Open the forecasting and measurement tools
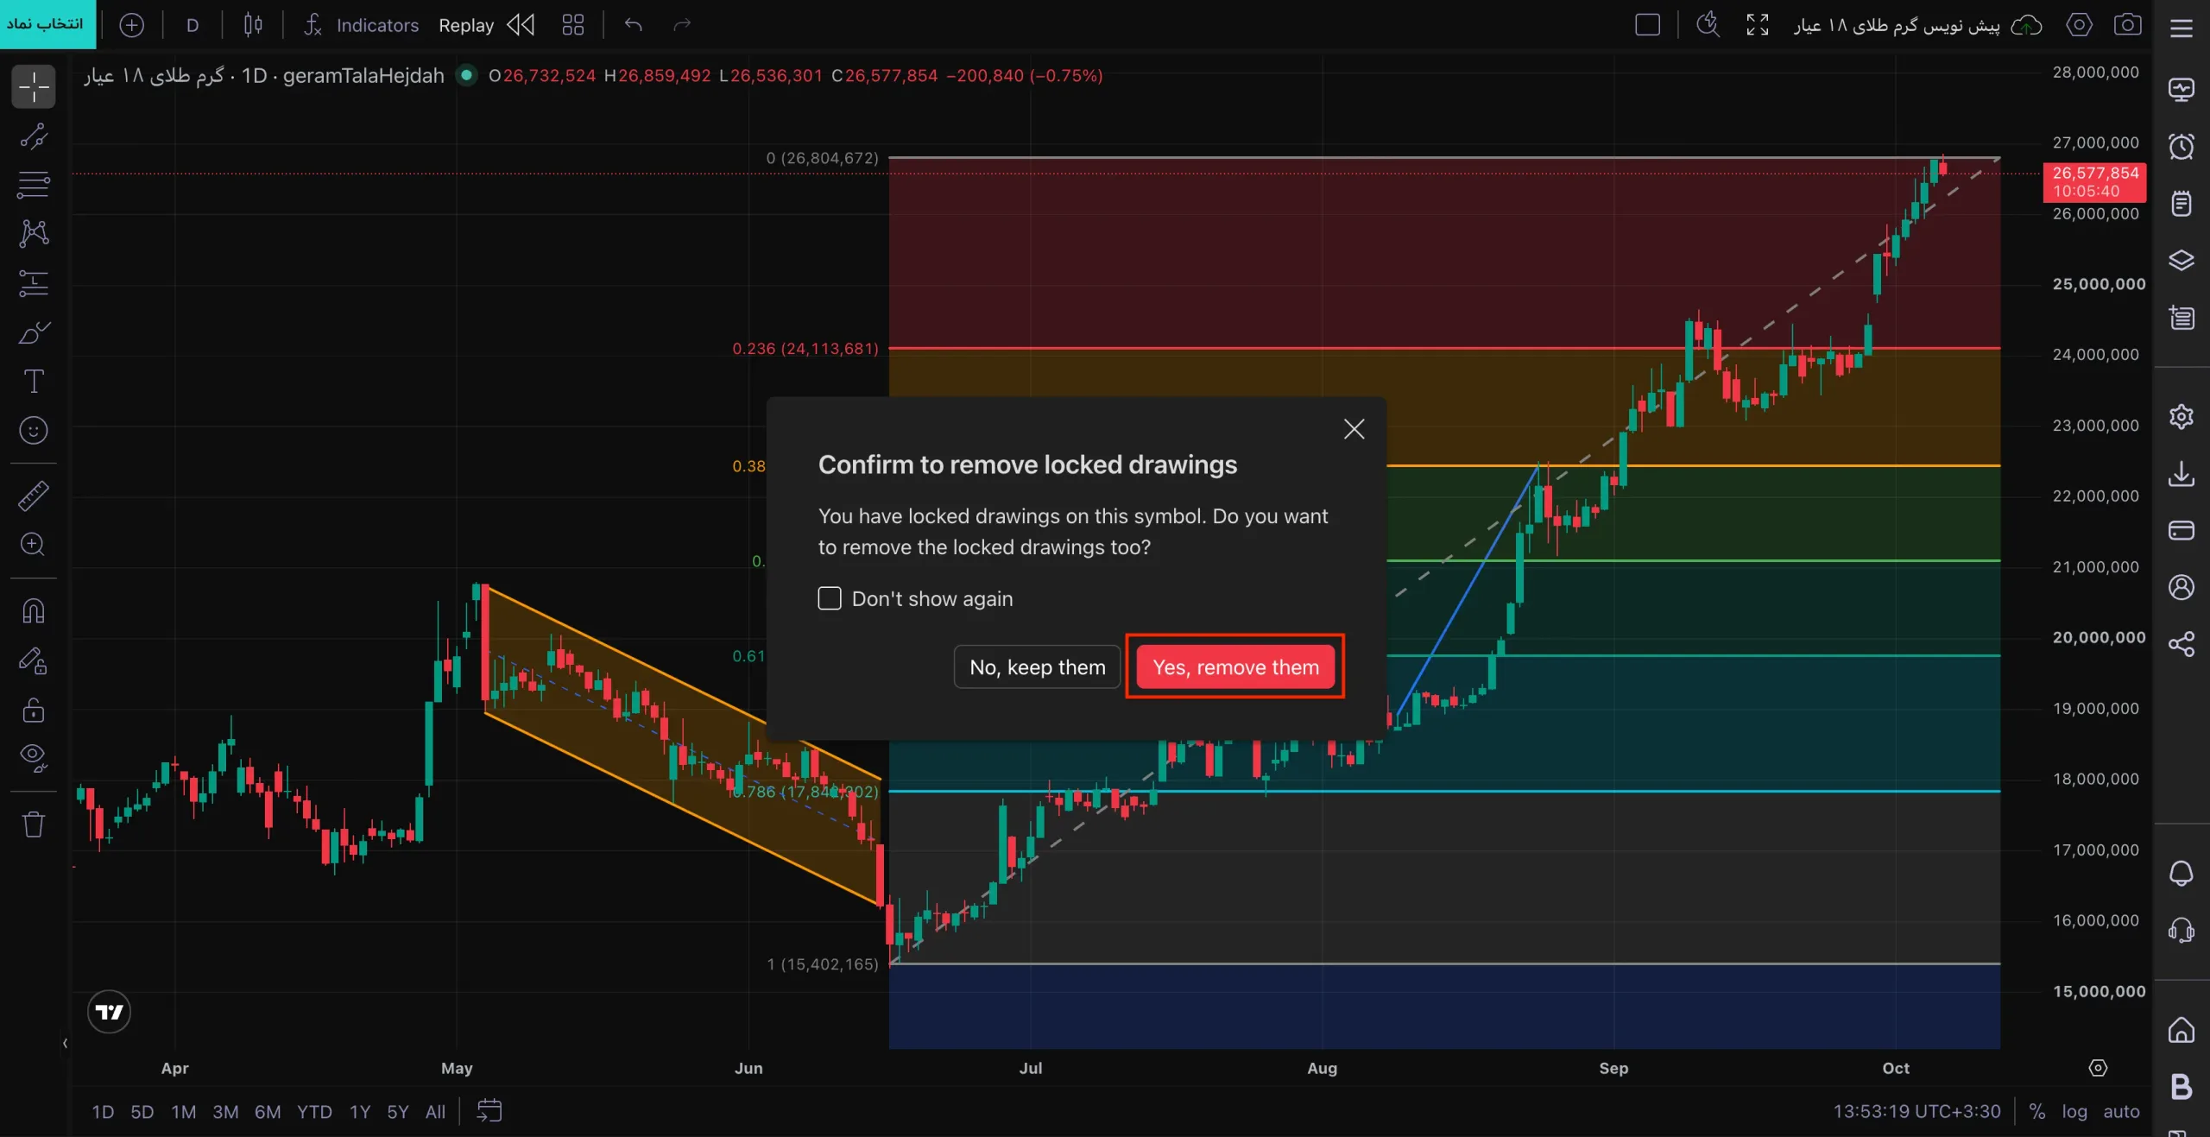The width and height of the screenshot is (2210, 1137). (34, 282)
